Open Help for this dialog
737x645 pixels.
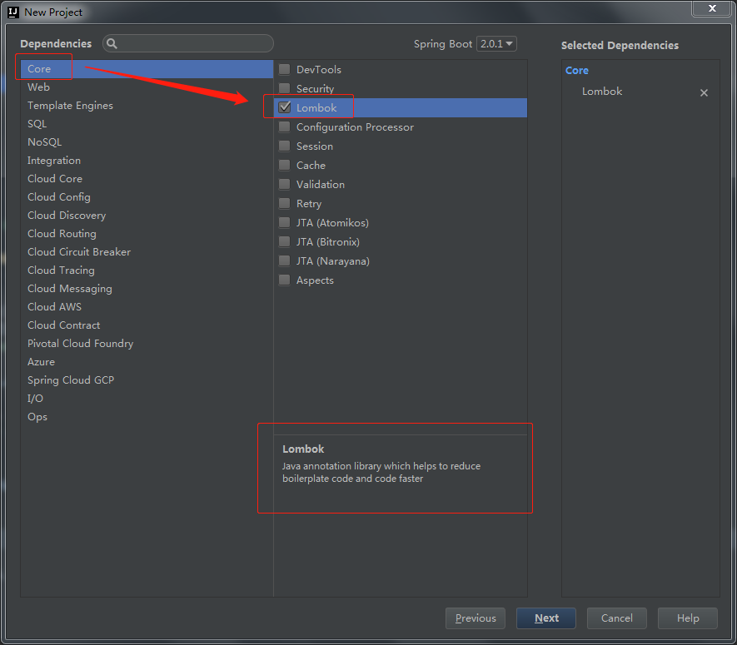tap(688, 618)
